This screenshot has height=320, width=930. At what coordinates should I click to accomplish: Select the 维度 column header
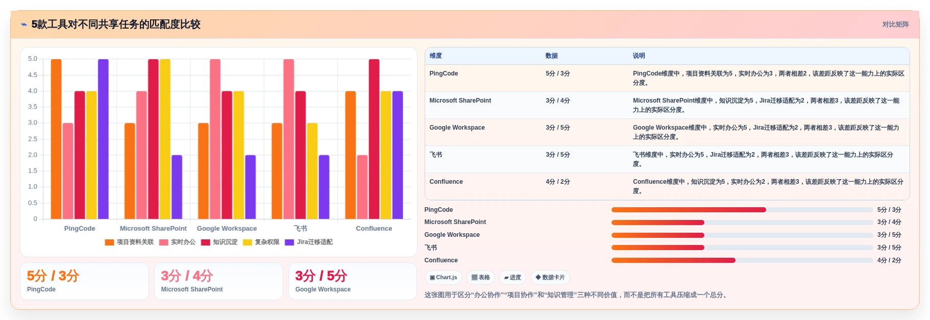point(436,56)
